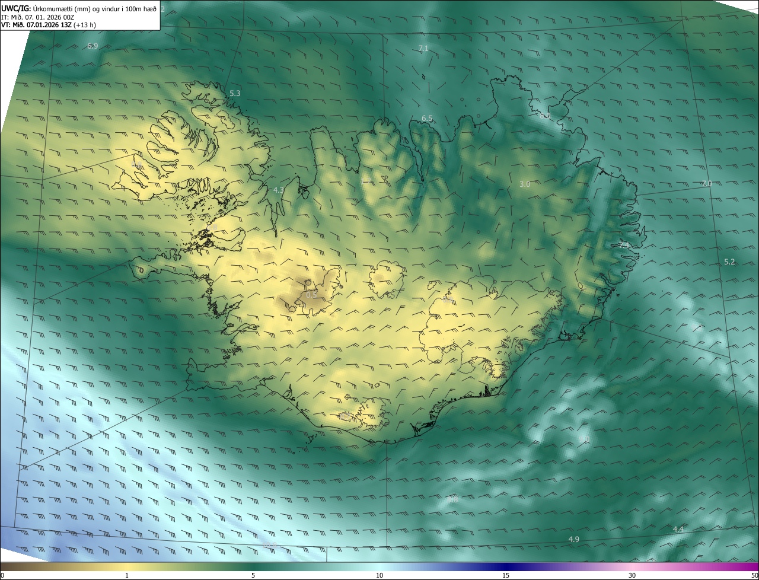Click the colour scale tick label 15
This screenshot has width=759, height=580.
pyautogui.click(x=506, y=575)
